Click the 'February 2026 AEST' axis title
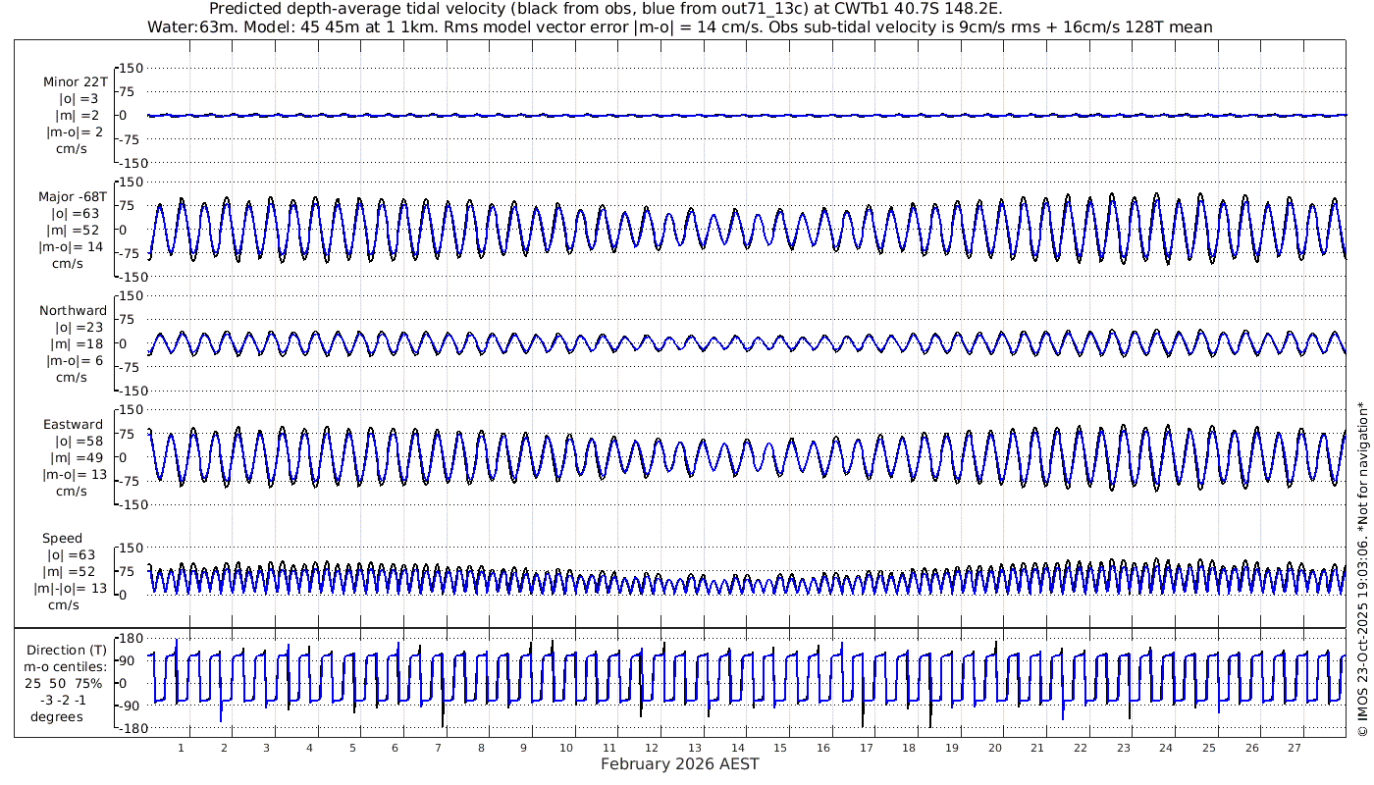This screenshot has height=785, width=1374. coord(679,764)
